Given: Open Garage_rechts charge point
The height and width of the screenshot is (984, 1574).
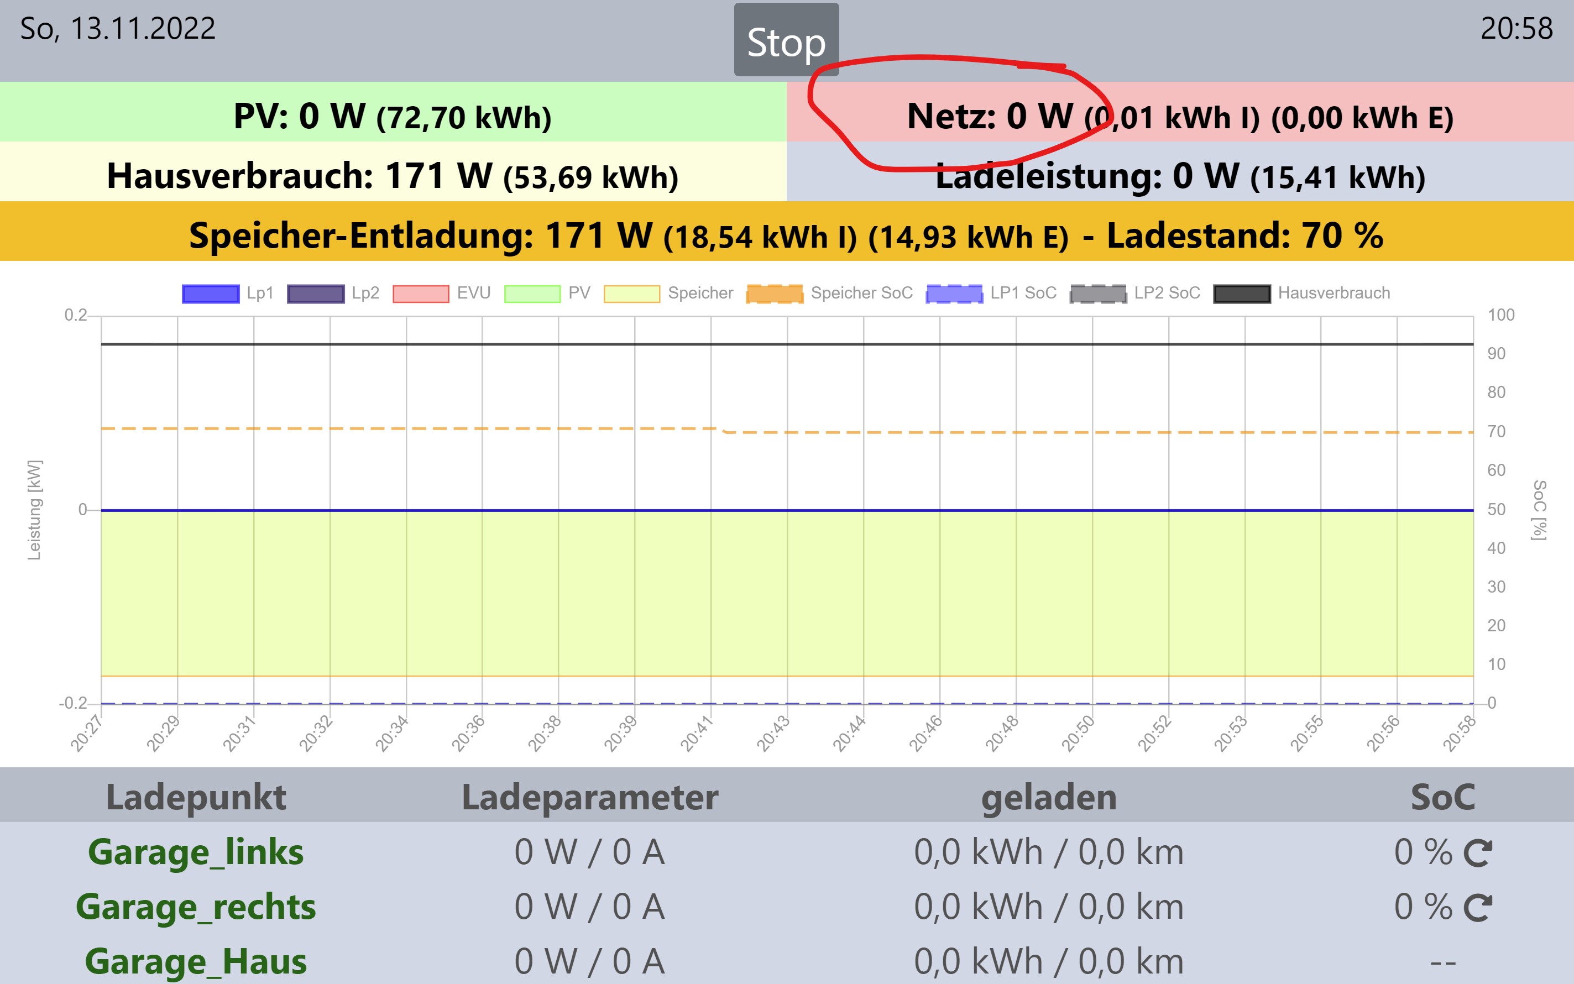Looking at the screenshot, I should pos(196,907).
